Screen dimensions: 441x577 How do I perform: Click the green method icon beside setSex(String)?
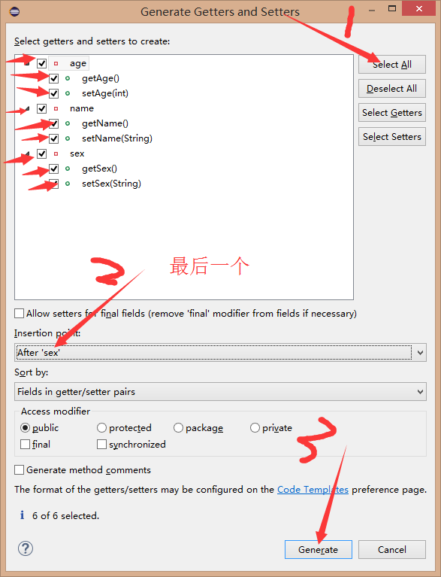tap(68, 184)
